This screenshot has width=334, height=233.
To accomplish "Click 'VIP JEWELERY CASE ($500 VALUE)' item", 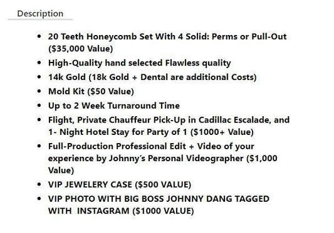I will [x=120, y=184].
